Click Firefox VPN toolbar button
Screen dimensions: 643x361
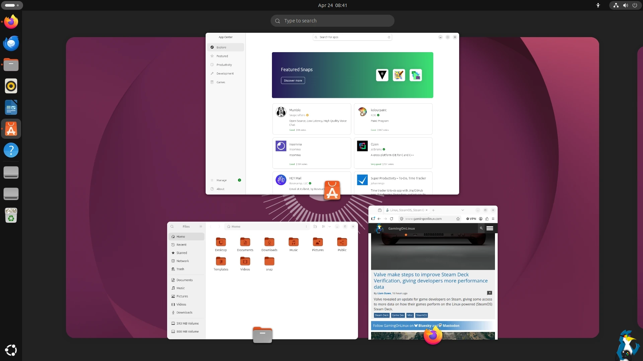tap(471, 219)
